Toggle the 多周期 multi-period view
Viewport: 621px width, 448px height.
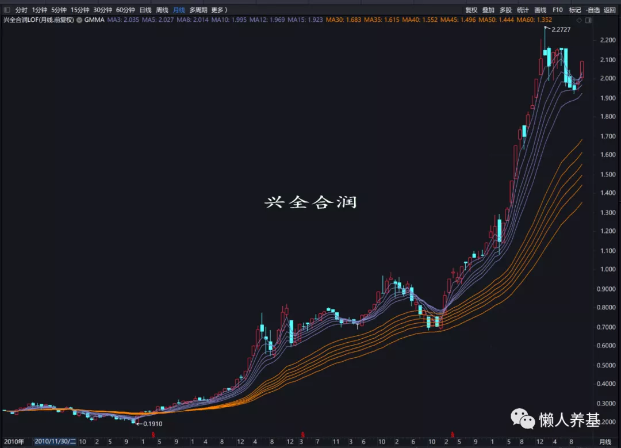pyautogui.click(x=198, y=10)
